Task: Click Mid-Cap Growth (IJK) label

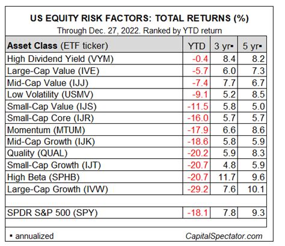Action: coord(51,141)
